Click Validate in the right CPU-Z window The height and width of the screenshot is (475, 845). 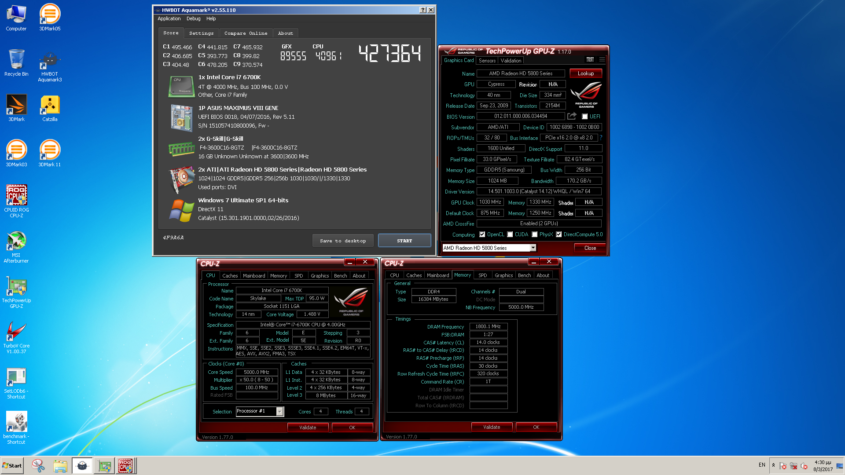pos(491,427)
